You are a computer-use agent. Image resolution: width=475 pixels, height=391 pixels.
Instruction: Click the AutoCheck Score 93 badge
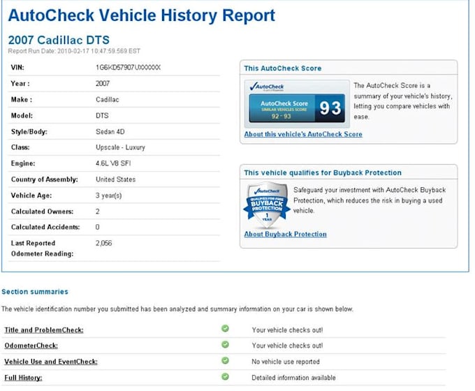[297, 108]
